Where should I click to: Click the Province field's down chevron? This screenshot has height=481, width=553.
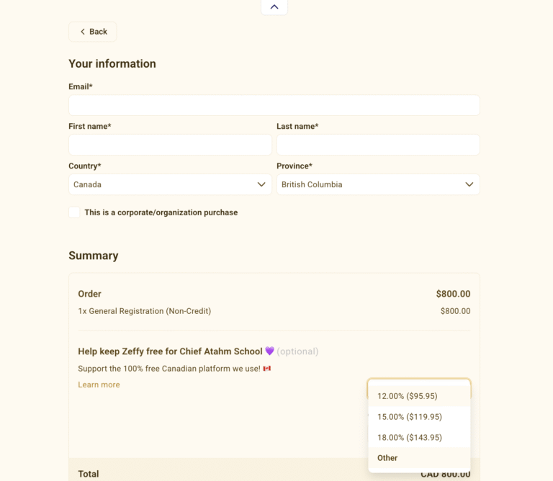point(469,184)
